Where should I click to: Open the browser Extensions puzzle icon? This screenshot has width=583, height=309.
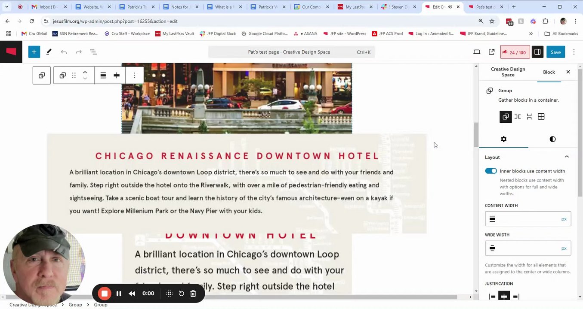[546, 21]
